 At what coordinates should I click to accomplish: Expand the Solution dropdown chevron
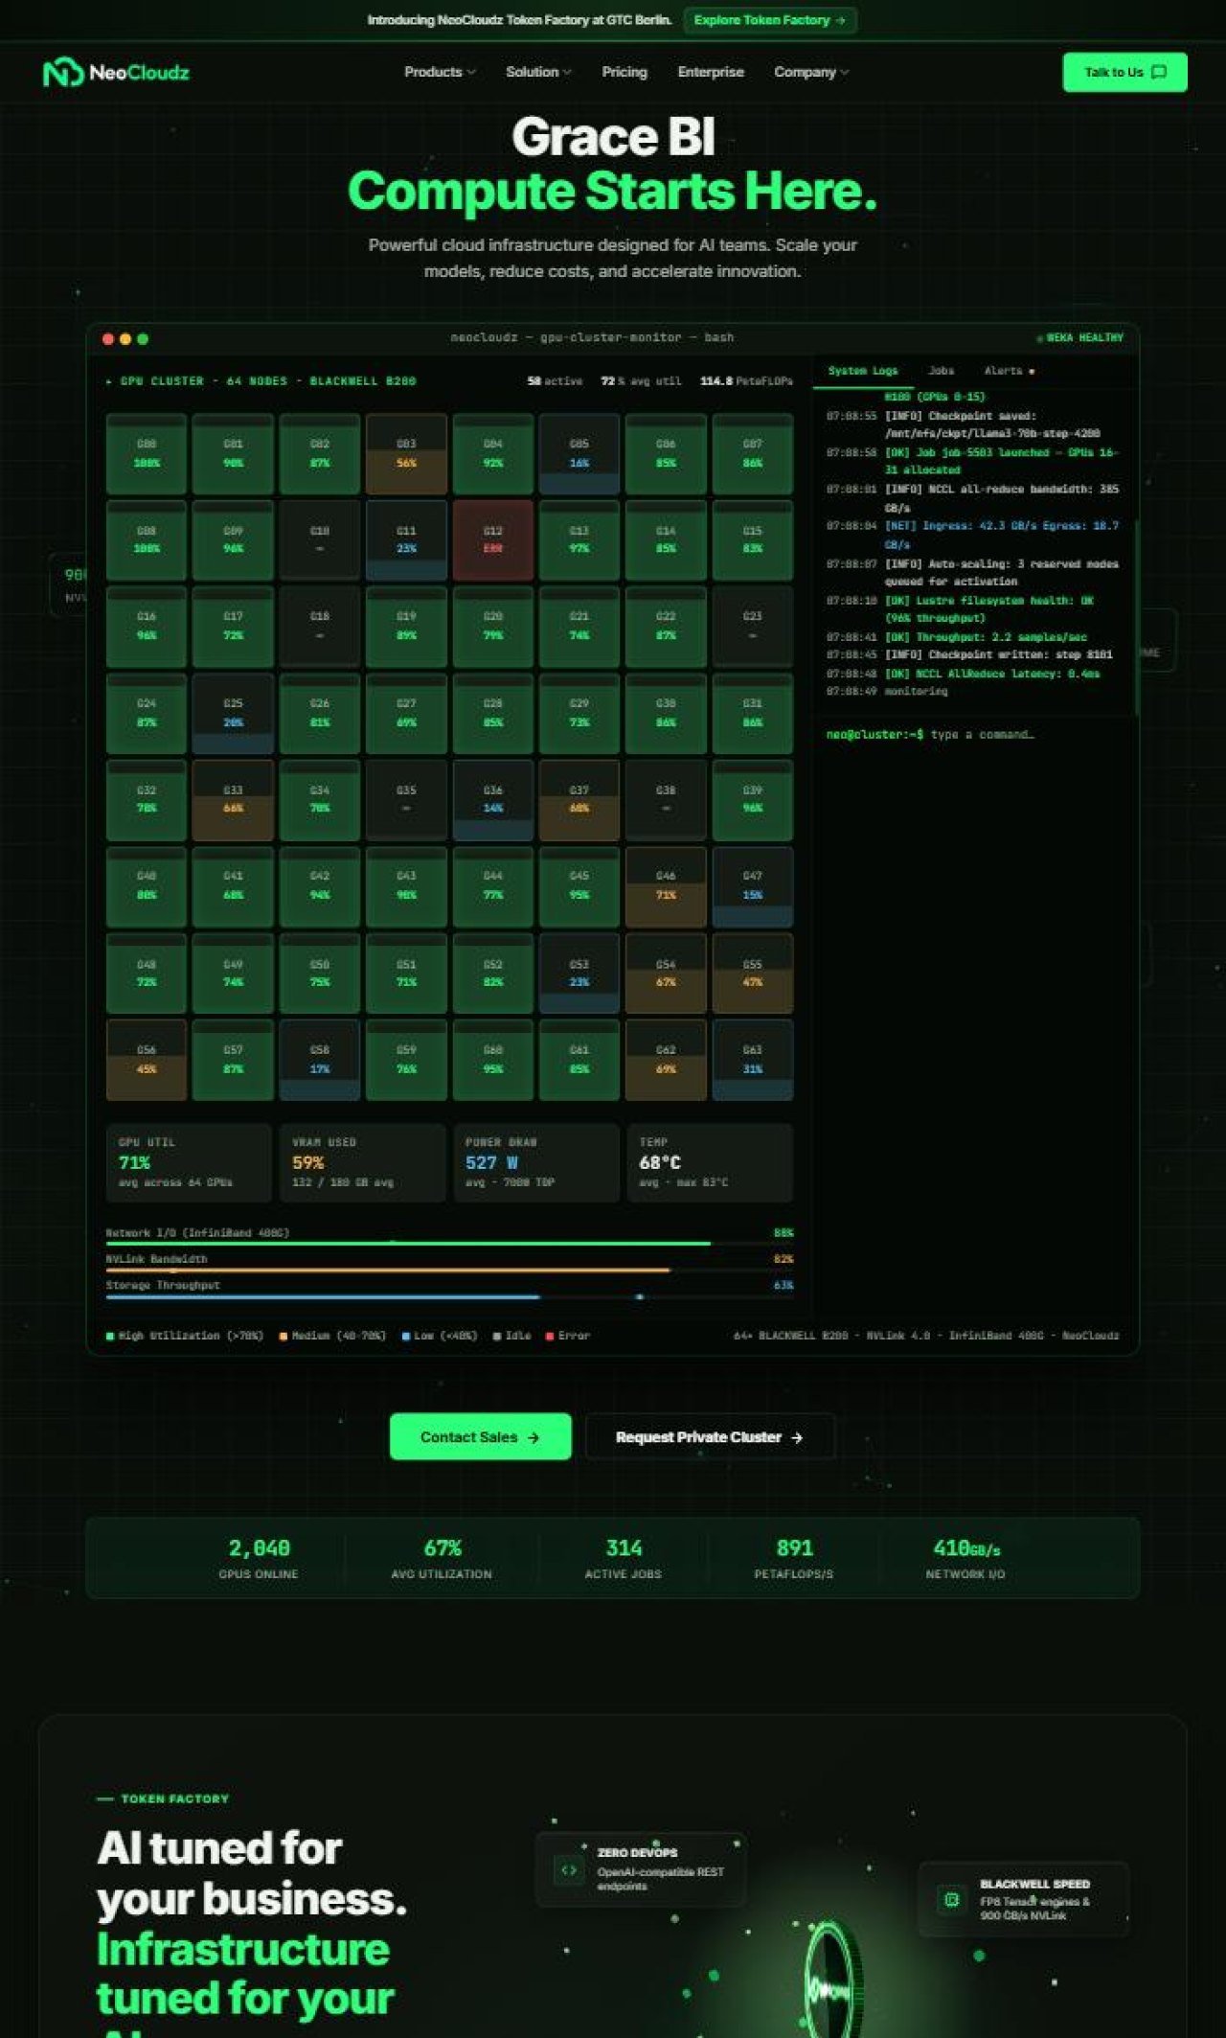click(x=567, y=72)
